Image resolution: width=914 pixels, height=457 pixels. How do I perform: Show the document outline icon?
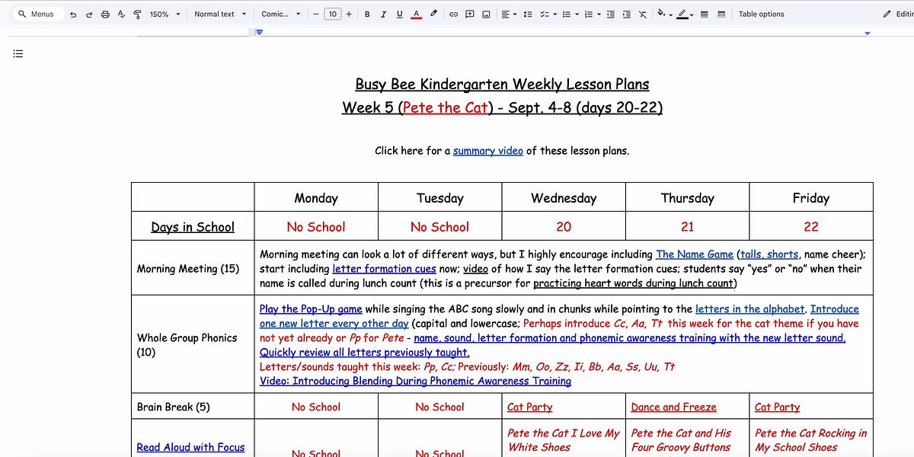click(18, 53)
